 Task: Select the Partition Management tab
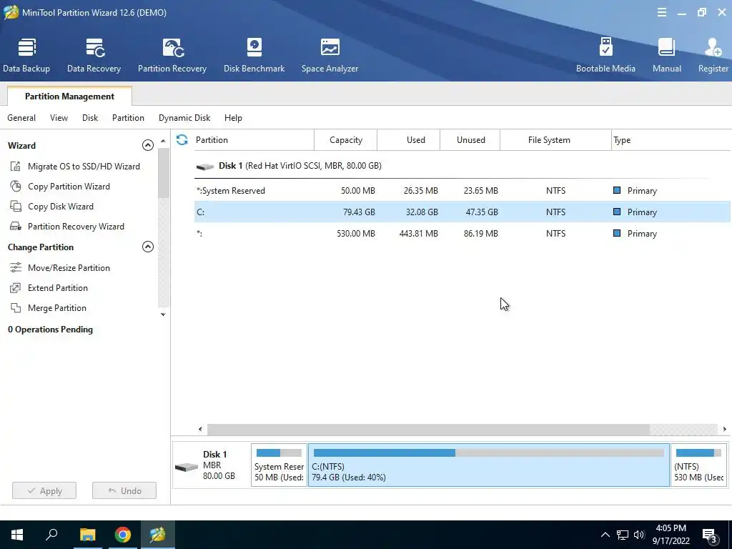(69, 97)
